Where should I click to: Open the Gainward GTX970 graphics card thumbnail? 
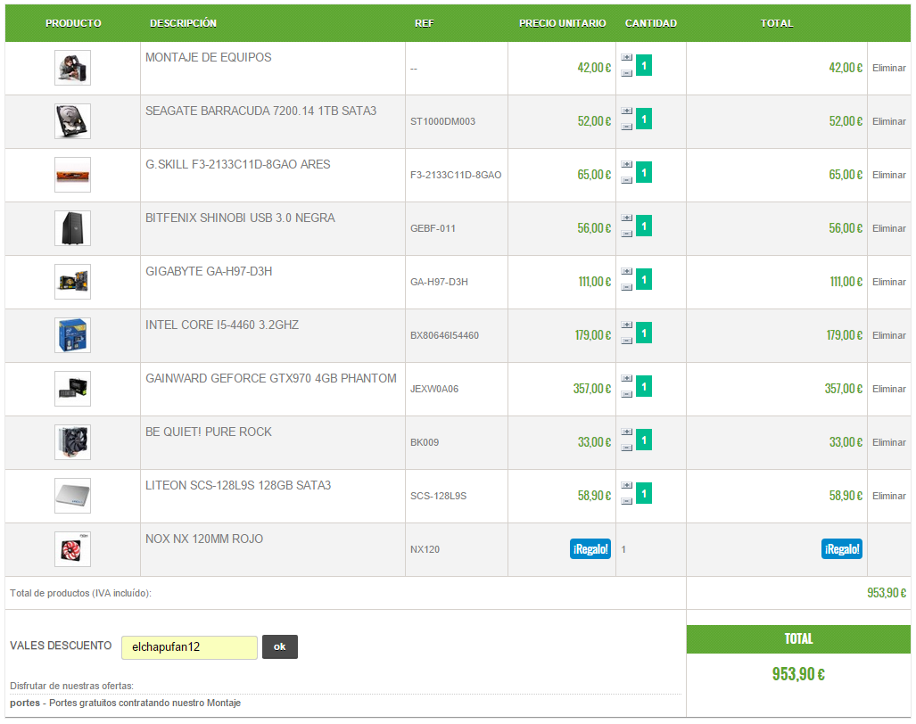click(72, 389)
